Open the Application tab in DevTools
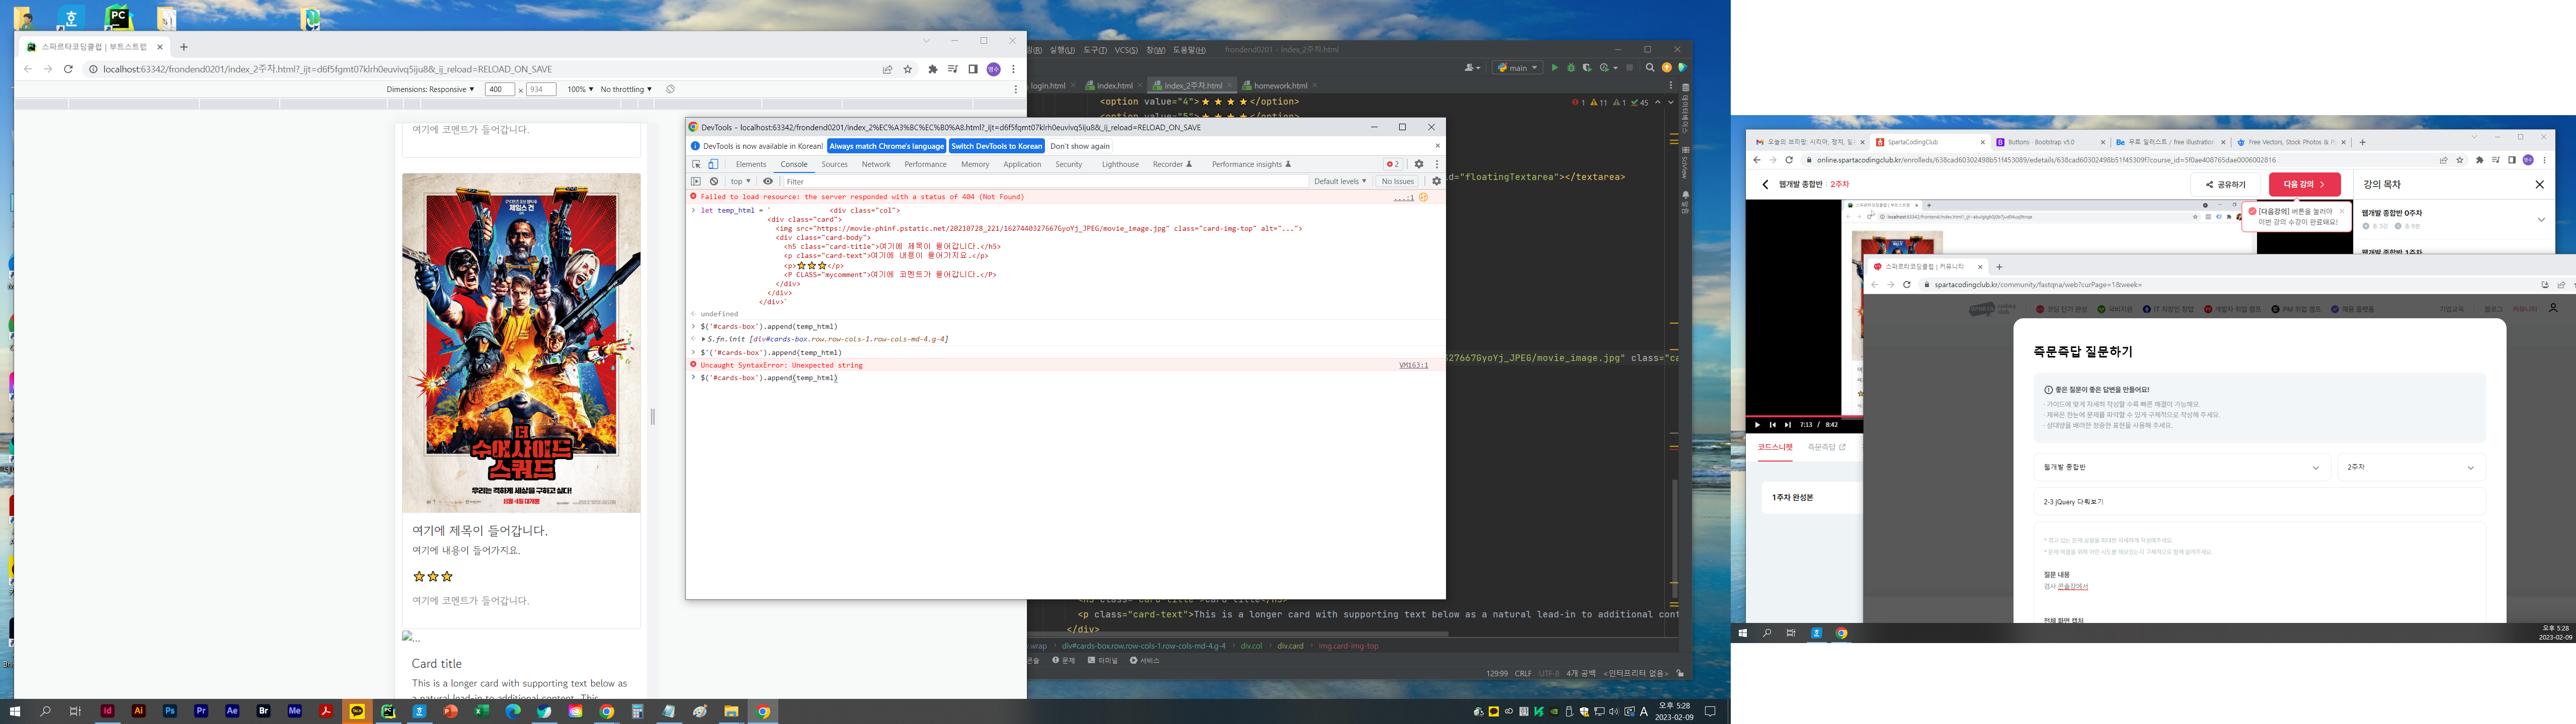The height and width of the screenshot is (724, 2576). [x=1022, y=164]
